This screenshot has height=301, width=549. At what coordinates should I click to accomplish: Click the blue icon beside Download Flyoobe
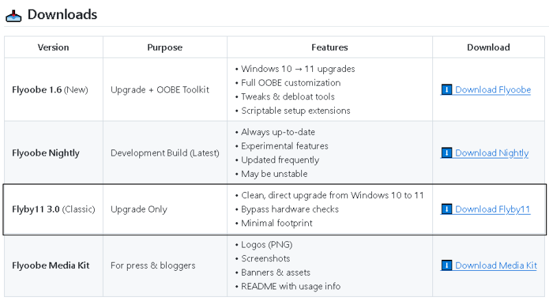pos(447,90)
